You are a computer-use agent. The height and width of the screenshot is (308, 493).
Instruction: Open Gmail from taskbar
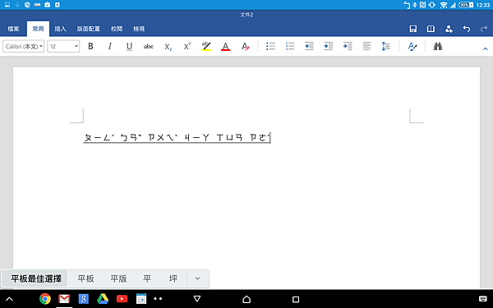click(x=64, y=299)
